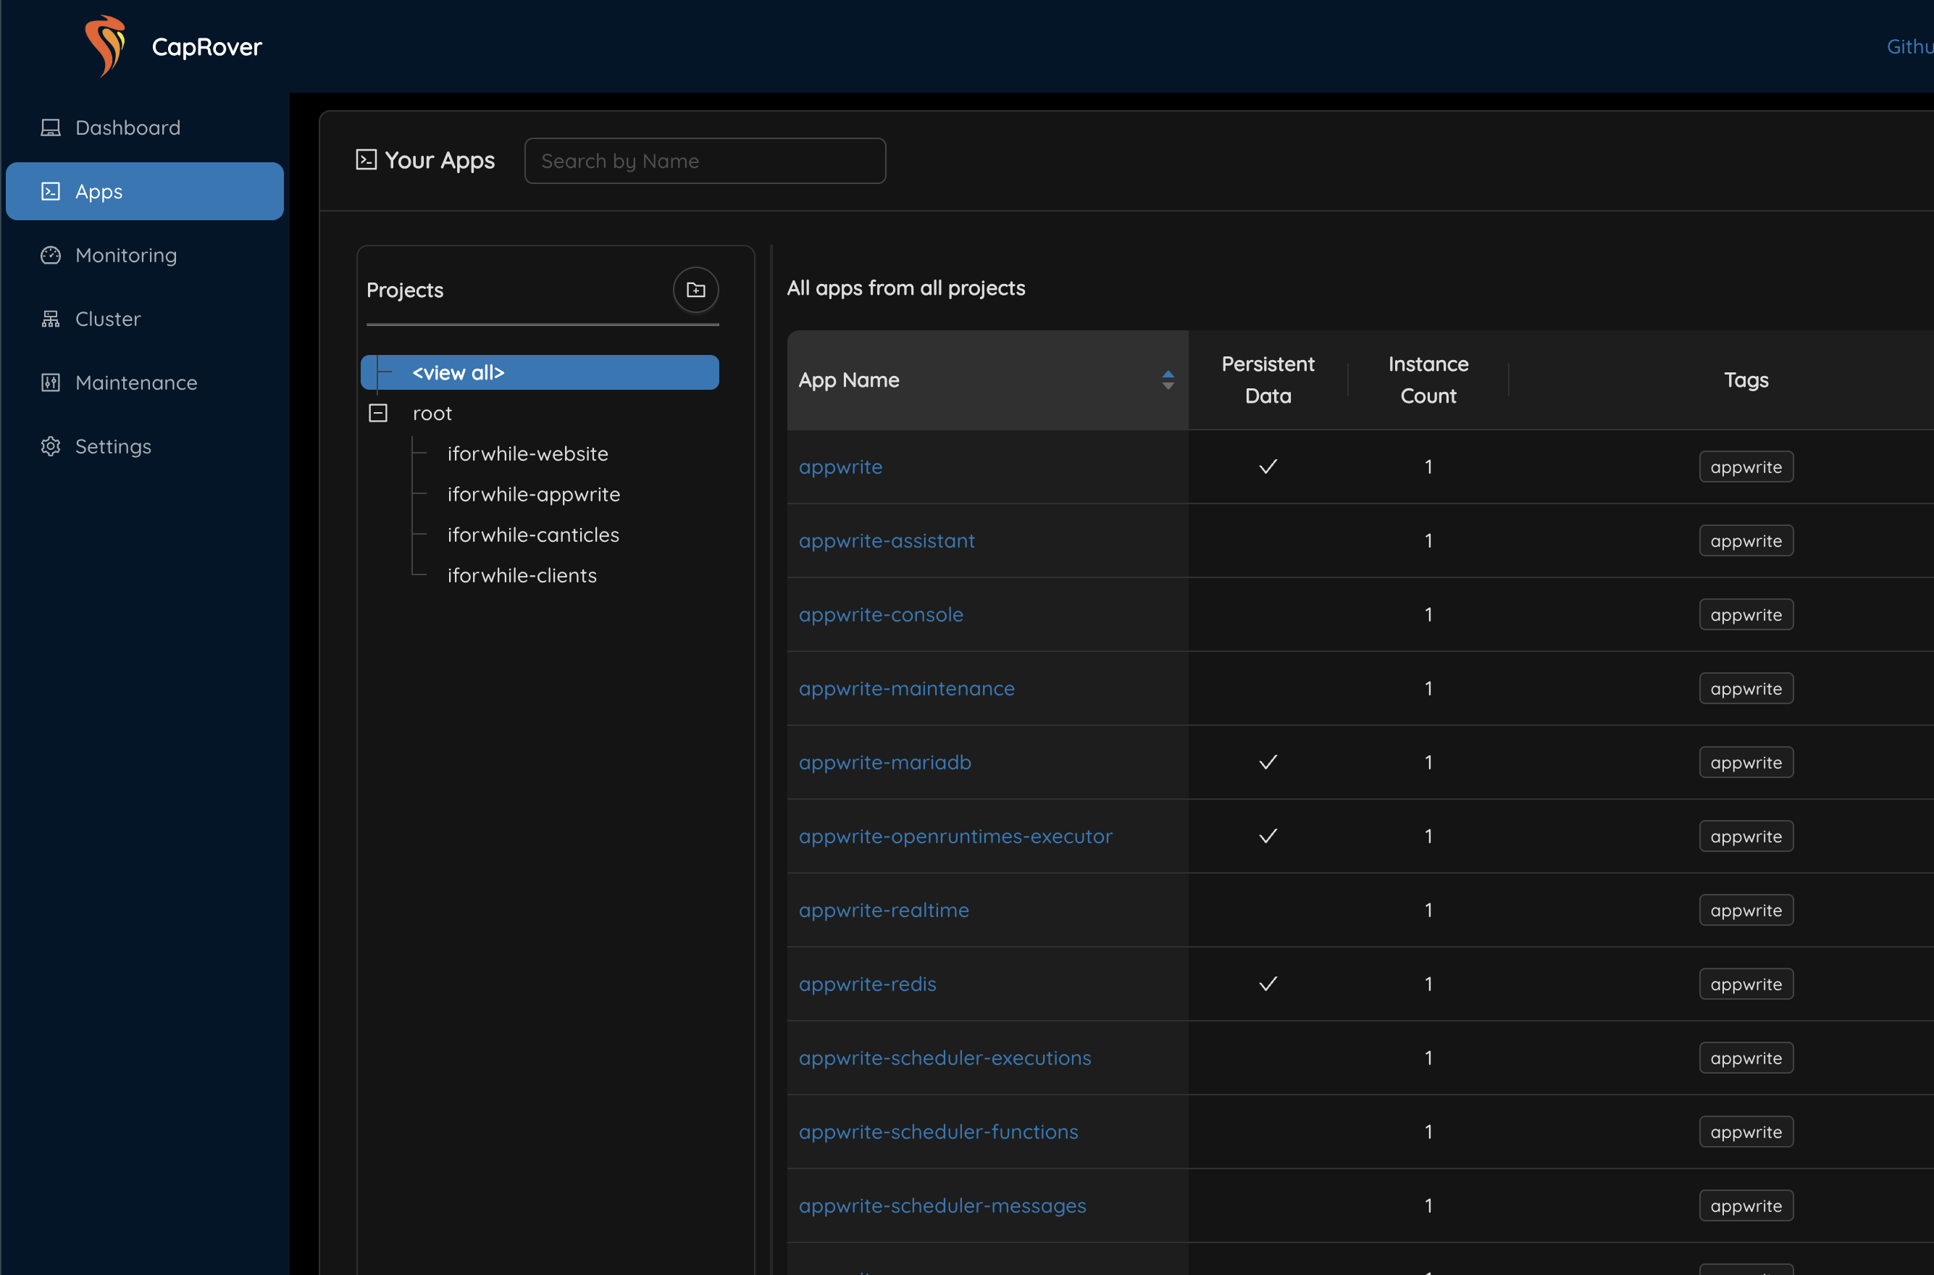The image size is (1934, 1275).
Task: Click the Maintenance sliders icon
Action: tap(51, 382)
